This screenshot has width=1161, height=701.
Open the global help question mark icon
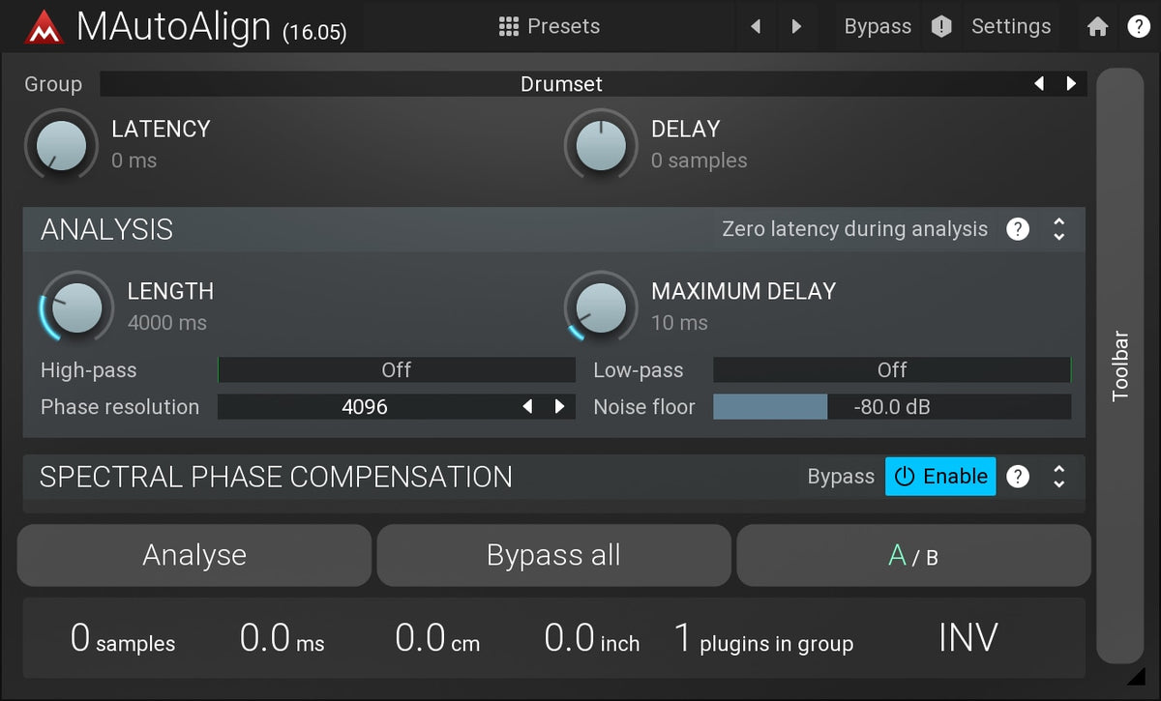[x=1138, y=27]
